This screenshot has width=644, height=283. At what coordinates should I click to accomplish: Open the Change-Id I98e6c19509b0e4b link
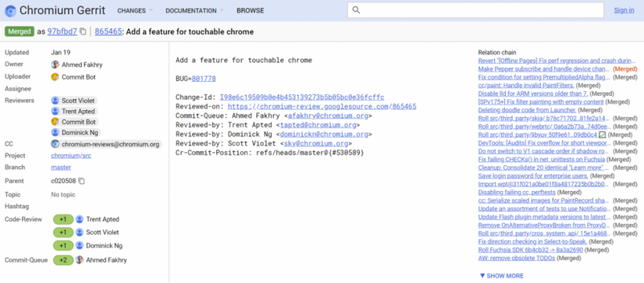pyautogui.click(x=302, y=97)
